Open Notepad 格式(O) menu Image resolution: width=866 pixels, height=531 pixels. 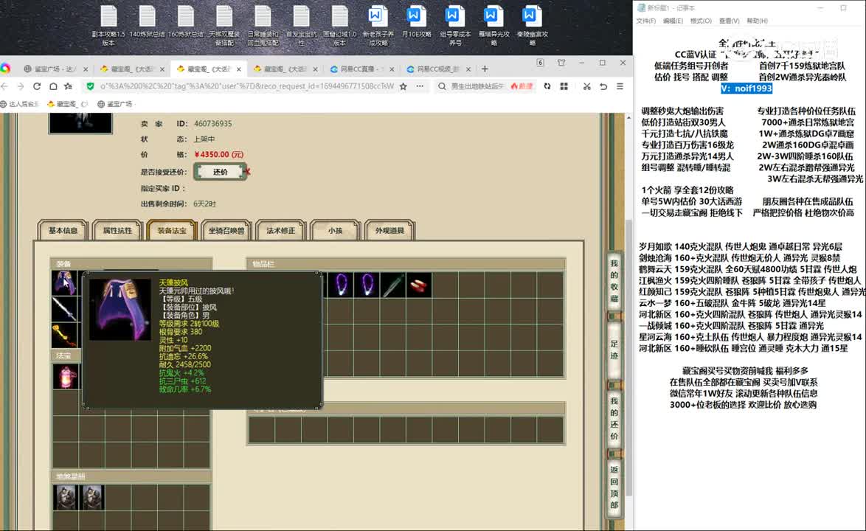(x=700, y=21)
